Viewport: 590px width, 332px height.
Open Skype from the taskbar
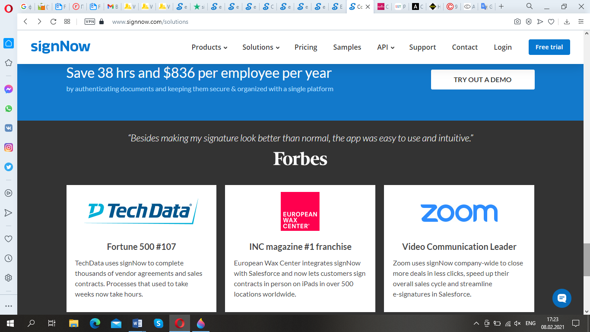159,323
